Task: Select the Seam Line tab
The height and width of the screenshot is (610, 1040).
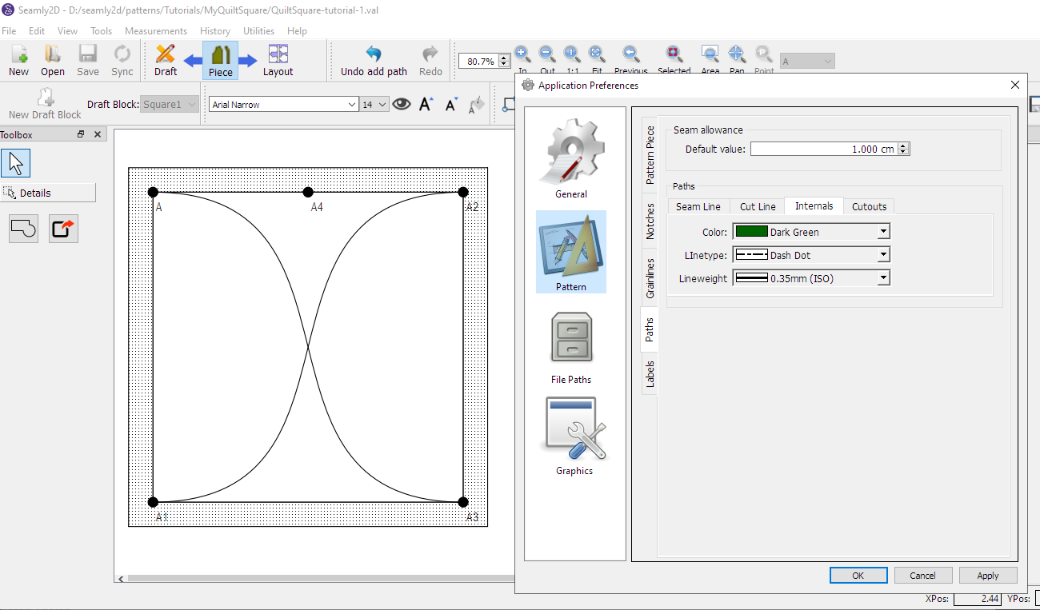Action: 698,206
